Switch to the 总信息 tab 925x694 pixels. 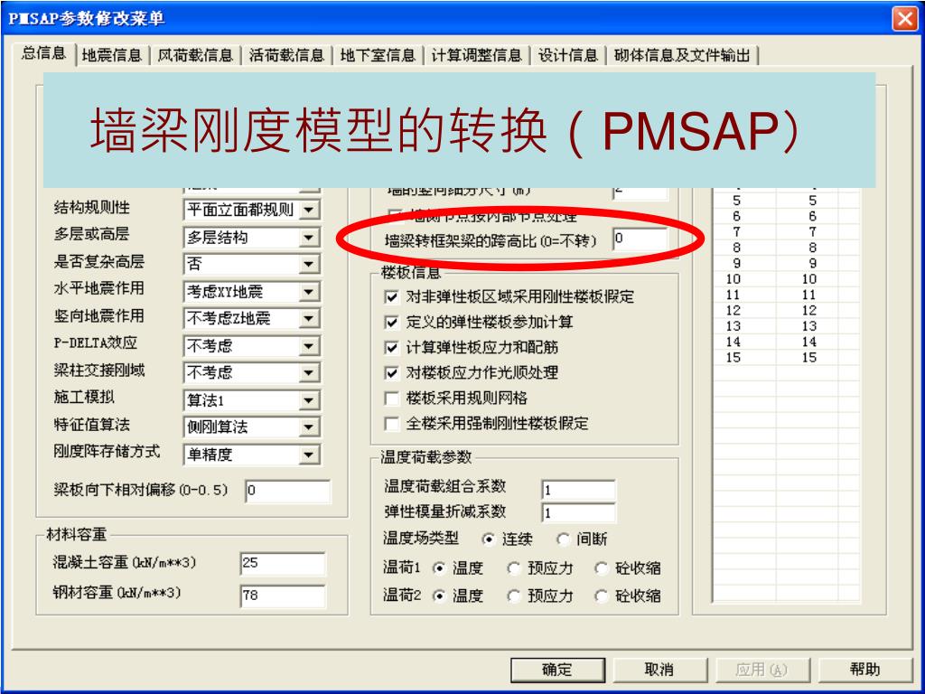pyautogui.click(x=43, y=53)
